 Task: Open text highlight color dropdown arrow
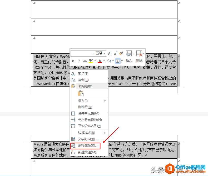coord(95,61)
